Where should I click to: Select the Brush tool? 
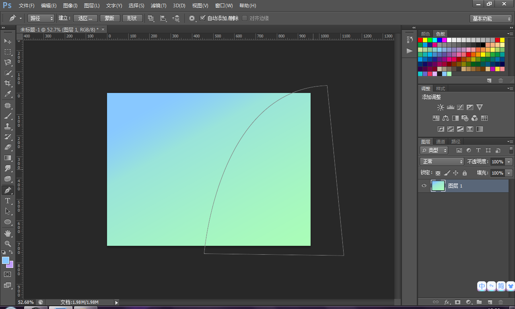click(8, 116)
